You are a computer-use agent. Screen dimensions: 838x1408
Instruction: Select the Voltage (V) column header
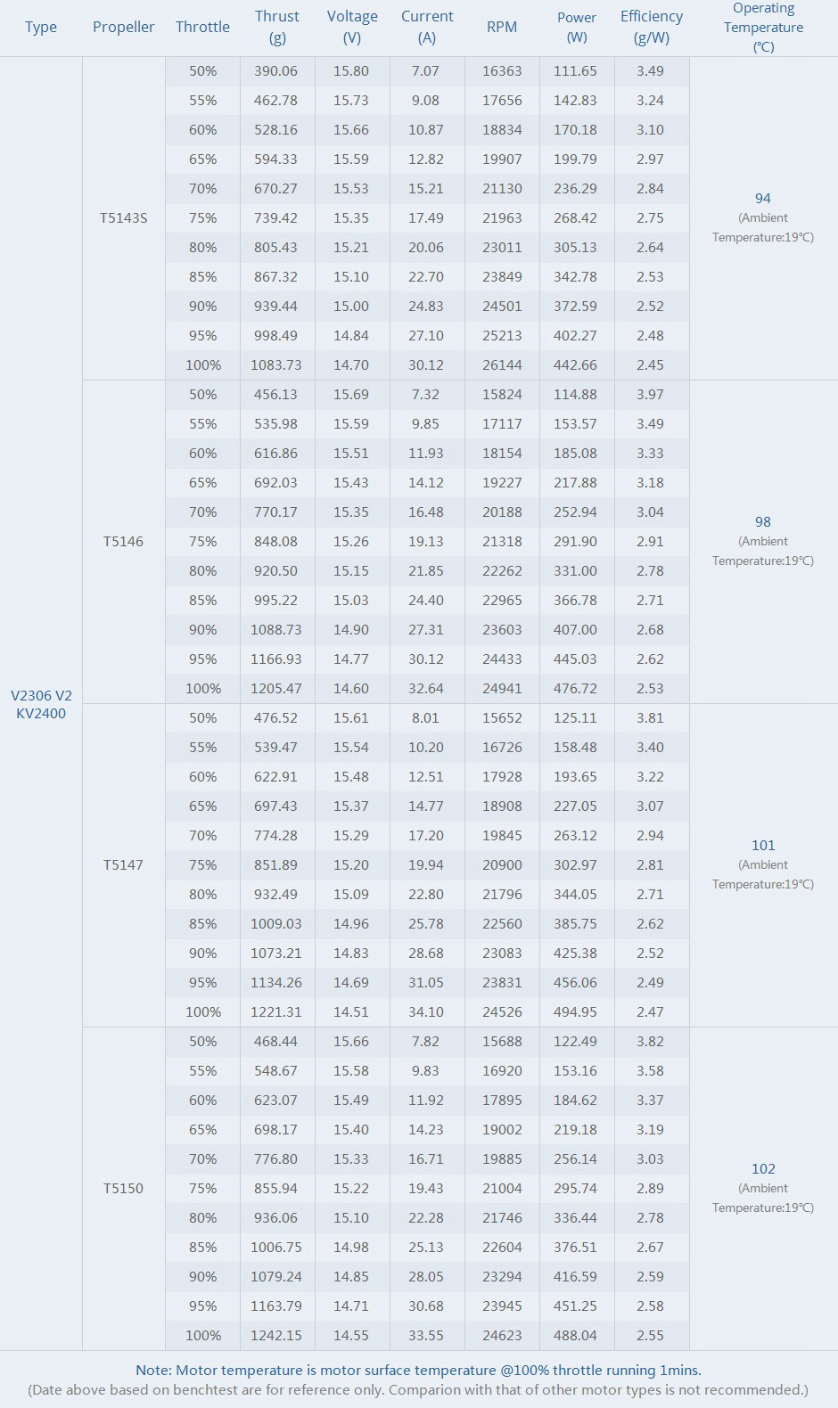(352, 28)
